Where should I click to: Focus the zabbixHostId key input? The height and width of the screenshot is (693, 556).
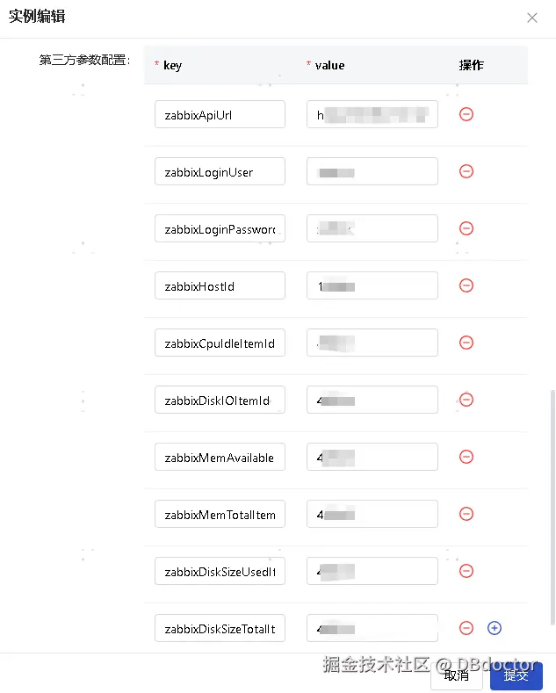(220, 285)
